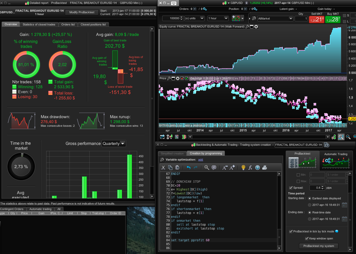356x254 pixels.
Task: Toggle comment with speech bubble icon
Action: point(214,168)
